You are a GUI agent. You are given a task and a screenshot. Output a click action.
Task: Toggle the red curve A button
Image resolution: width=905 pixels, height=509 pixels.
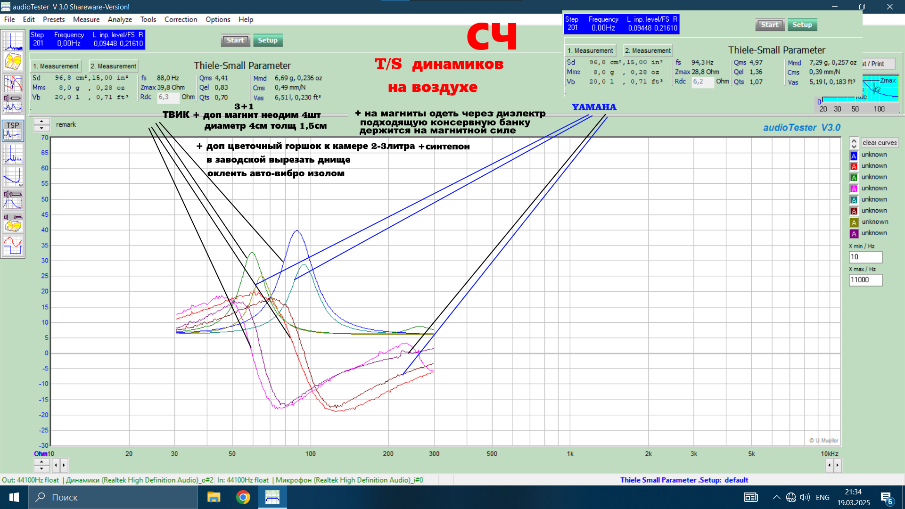pyautogui.click(x=854, y=166)
